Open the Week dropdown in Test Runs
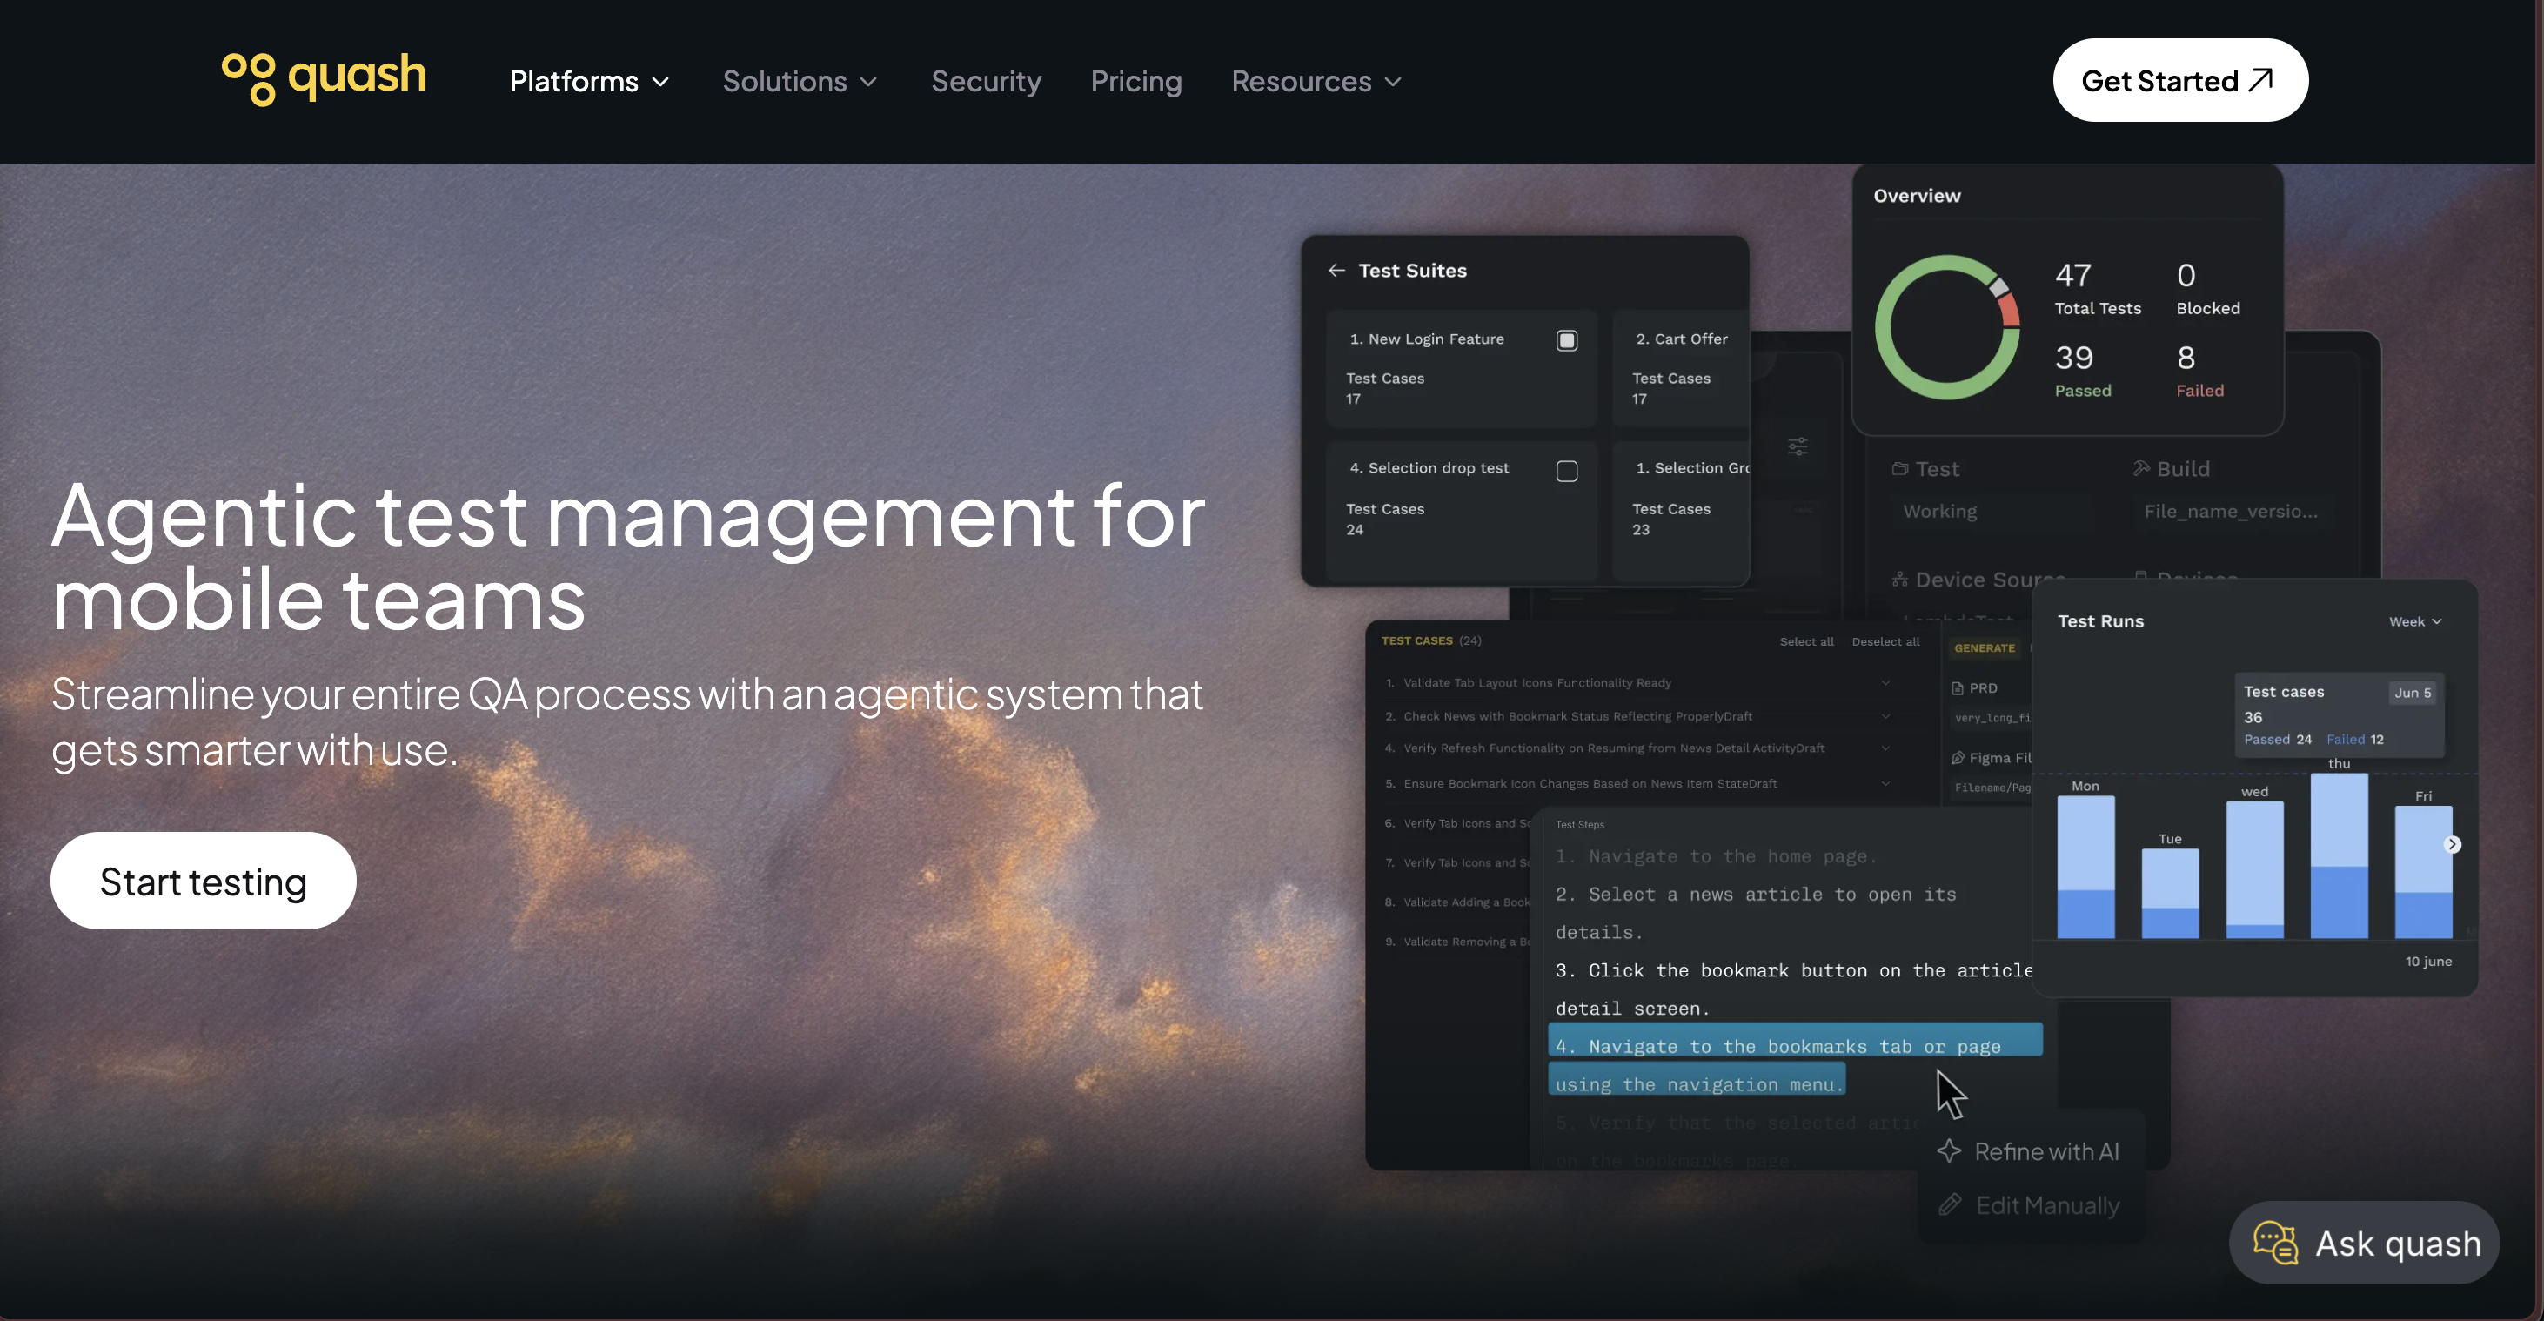 coord(2414,621)
